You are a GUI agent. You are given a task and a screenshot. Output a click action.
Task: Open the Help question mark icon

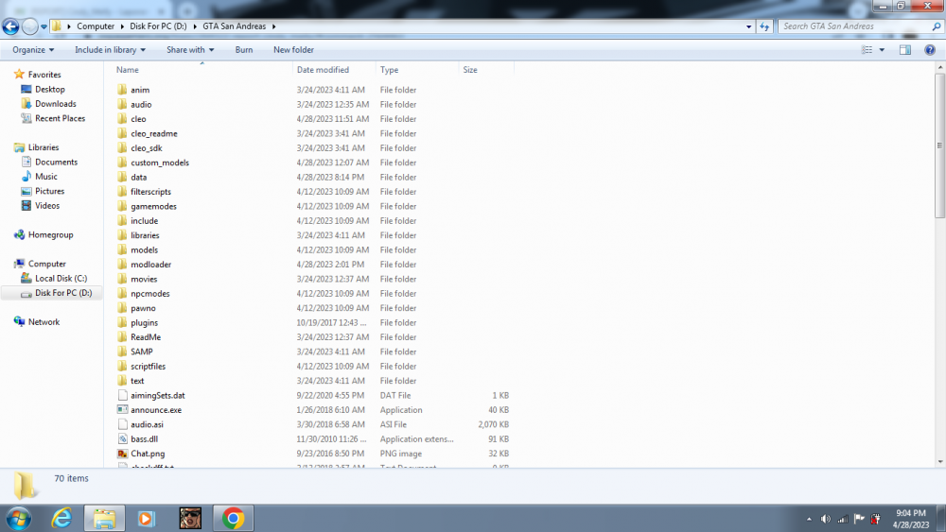[930, 50]
